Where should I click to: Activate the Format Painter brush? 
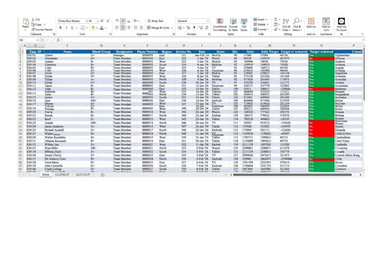coord(42,29)
